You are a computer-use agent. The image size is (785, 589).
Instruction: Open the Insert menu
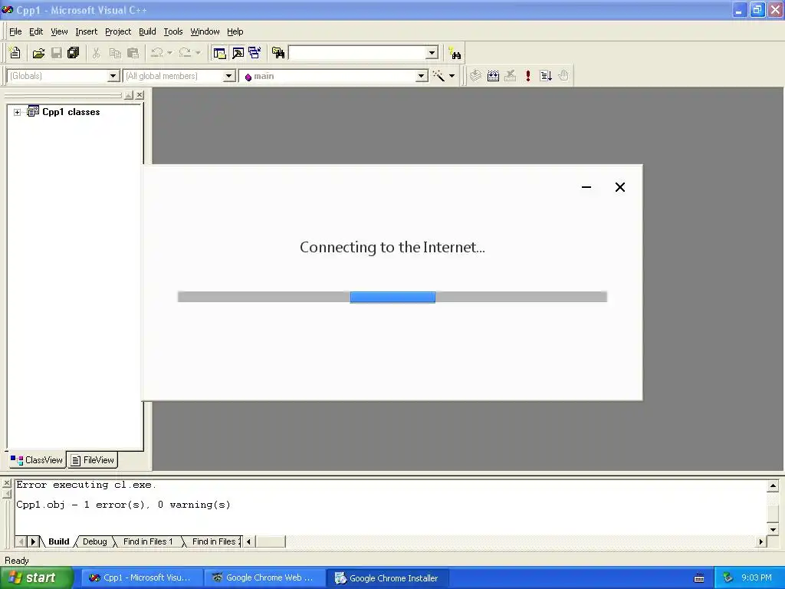click(86, 31)
